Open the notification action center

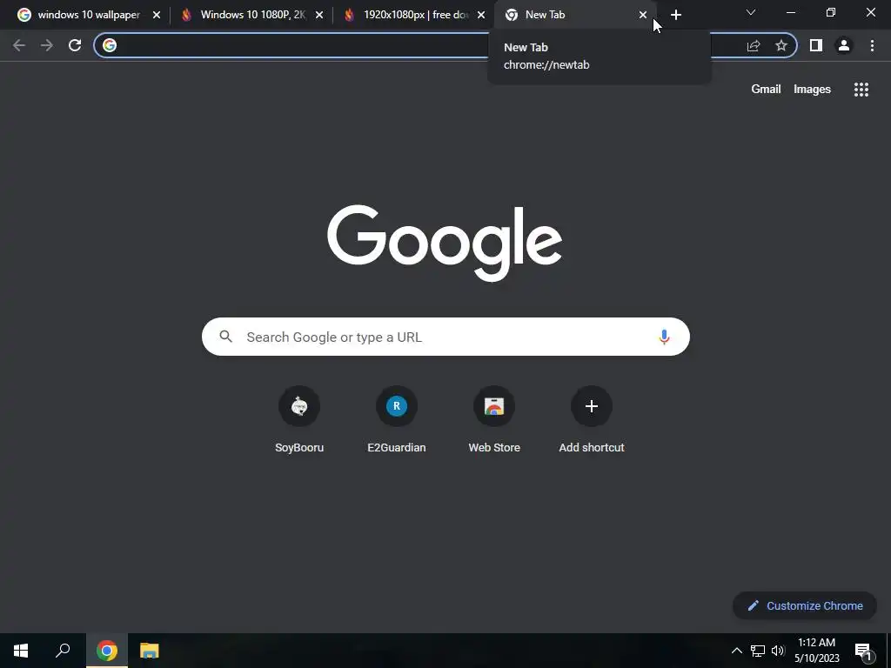coord(863,651)
